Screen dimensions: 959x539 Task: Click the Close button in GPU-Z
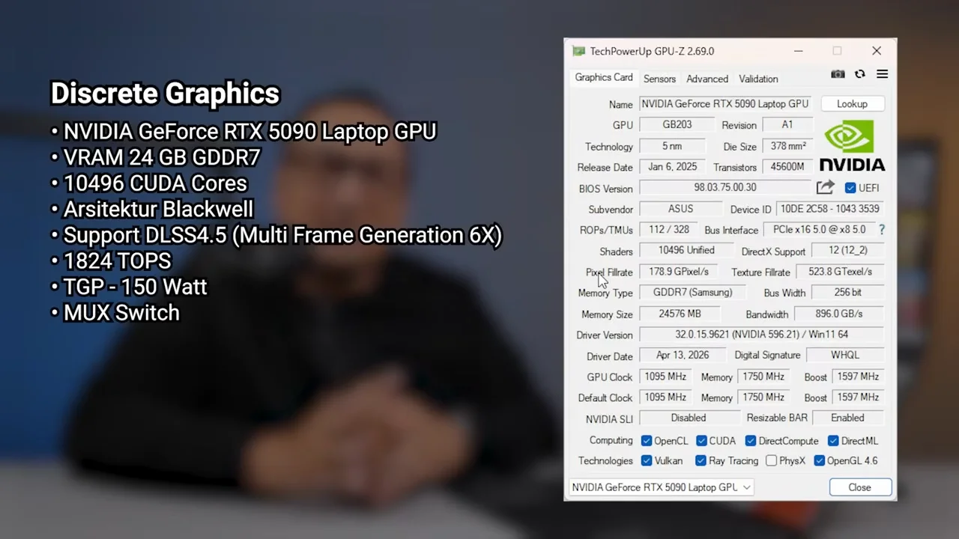[x=860, y=487]
